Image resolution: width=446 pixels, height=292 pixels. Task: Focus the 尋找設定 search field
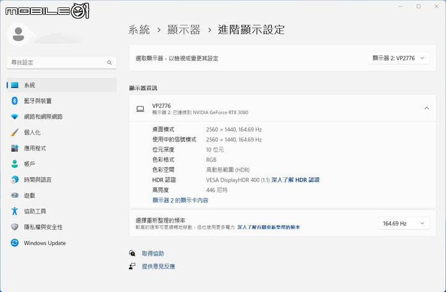62,63
